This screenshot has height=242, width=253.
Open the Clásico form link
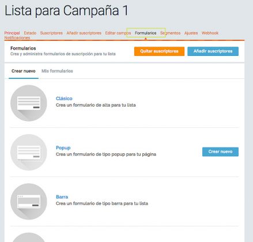tap(64, 99)
